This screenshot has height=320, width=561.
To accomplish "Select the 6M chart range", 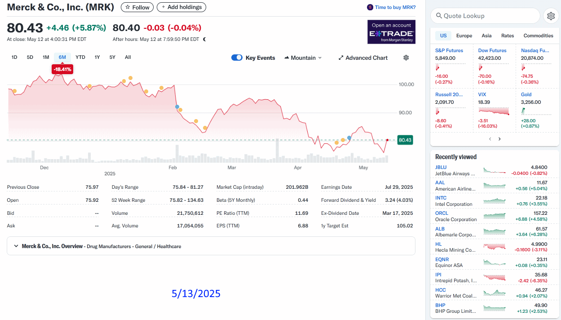I will [x=62, y=57].
